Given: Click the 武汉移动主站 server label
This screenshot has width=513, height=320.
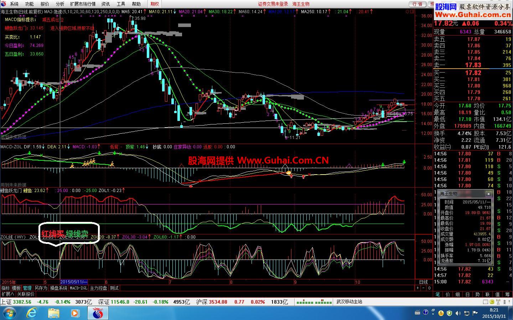Looking at the screenshot, I should tap(349, 302).
